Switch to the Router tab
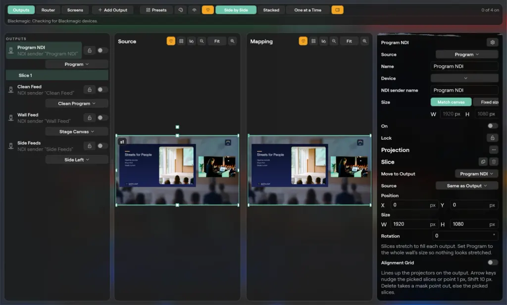This screenshot has width=507, height=305. pyautogui.click(x=48, y=10)
